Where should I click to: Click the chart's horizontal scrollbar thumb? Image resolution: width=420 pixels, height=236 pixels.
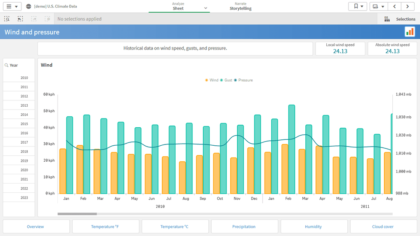click(77, 214)
